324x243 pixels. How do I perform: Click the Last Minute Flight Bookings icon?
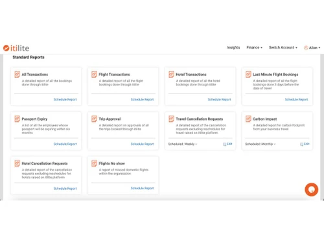248,75
